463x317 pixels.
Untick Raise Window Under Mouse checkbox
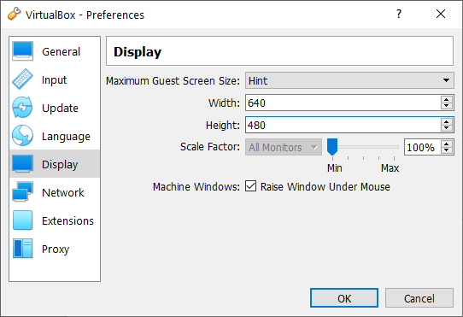click(x=250, y=186)
